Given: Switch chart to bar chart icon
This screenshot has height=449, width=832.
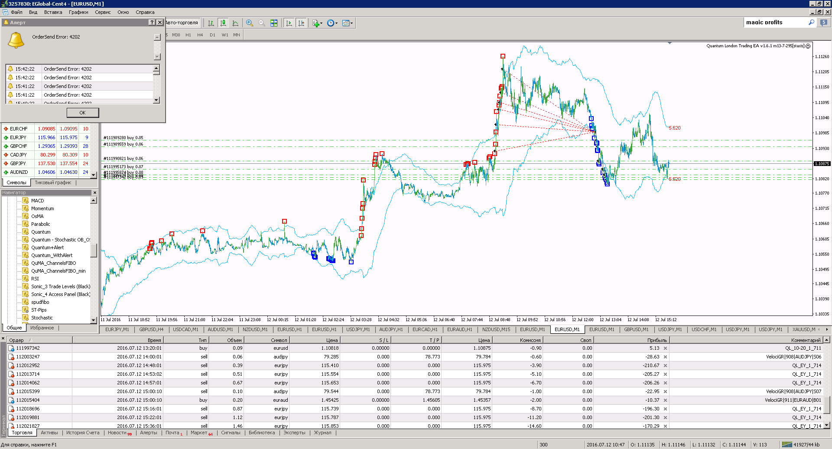Looking at the screenshot, I should [211, 23].
